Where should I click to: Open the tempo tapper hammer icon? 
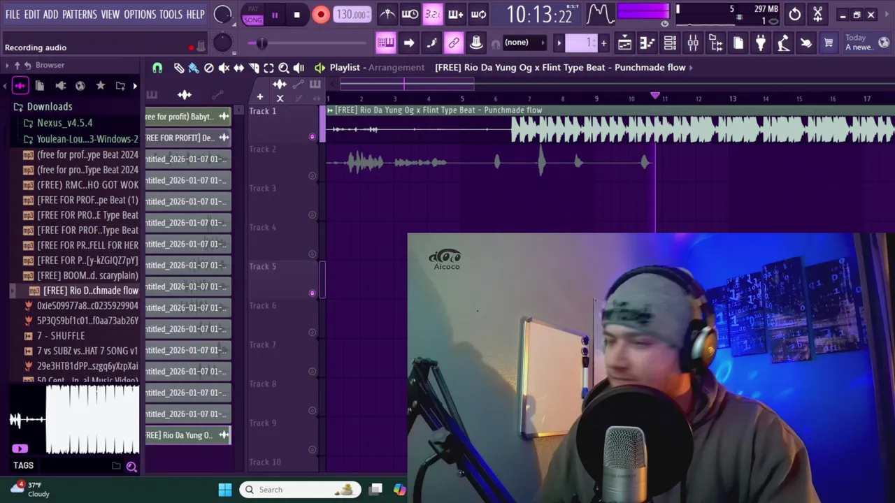point(783,43)
